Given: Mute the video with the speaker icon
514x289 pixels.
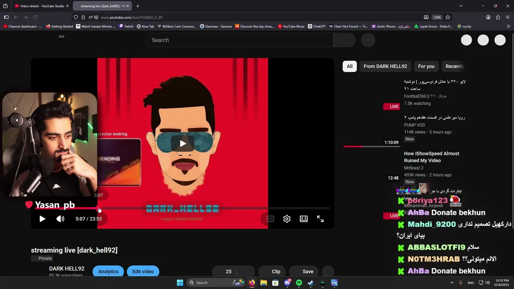Looking at the screenshot, I should pyautogui.click(x=60, y=219).
